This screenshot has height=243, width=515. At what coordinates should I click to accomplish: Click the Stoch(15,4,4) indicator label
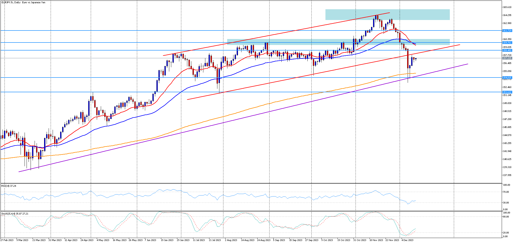click(x=15, y=214)
